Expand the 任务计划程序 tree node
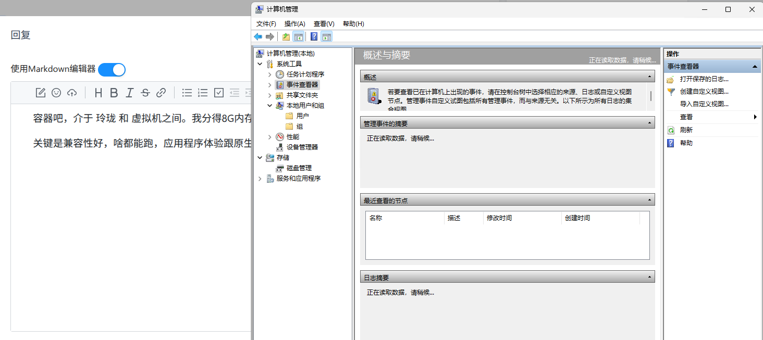763x340 pixels. point(269,74)
